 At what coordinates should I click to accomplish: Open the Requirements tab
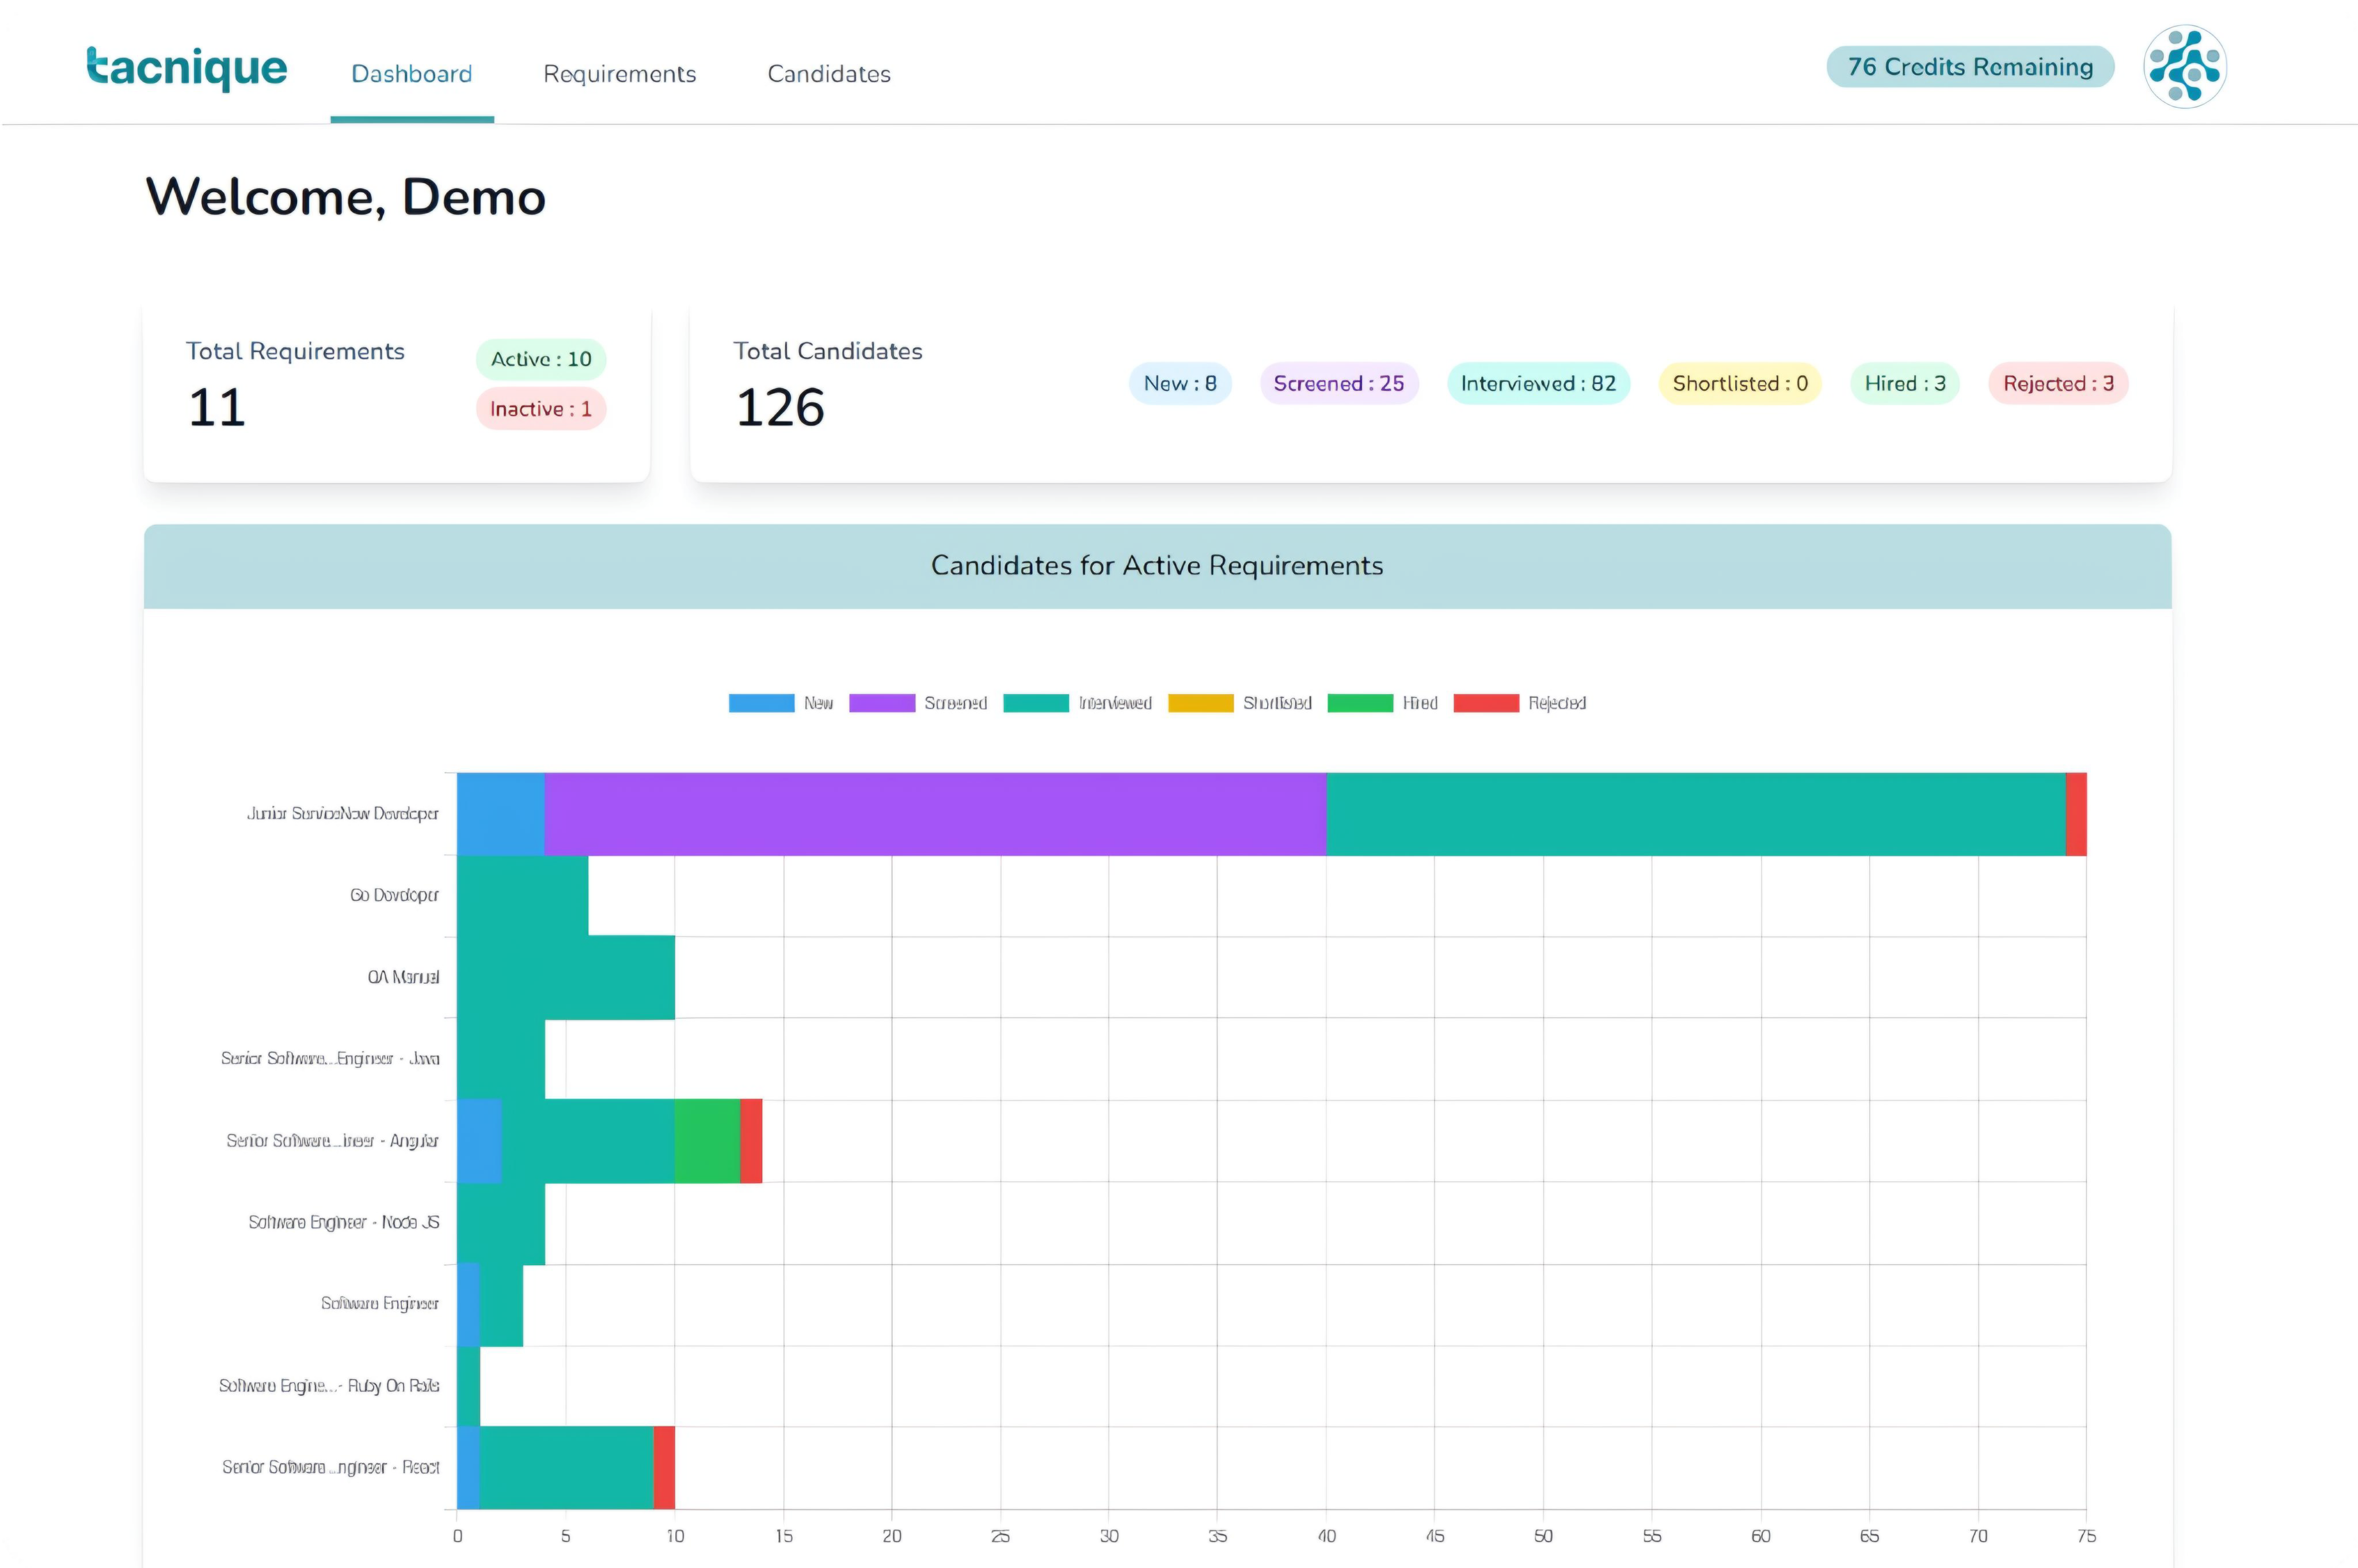click(619, 74)
